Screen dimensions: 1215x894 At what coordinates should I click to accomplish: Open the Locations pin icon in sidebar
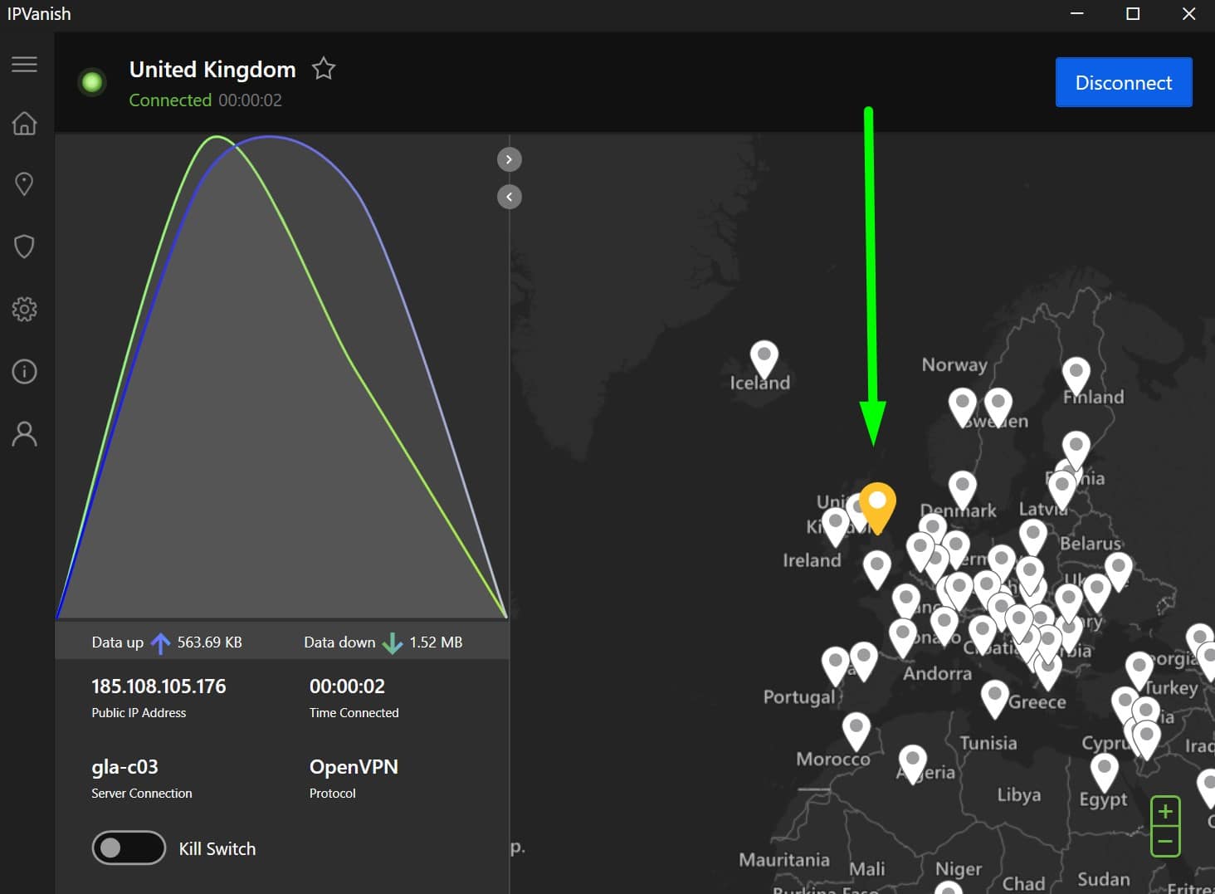tap(24, 183)
